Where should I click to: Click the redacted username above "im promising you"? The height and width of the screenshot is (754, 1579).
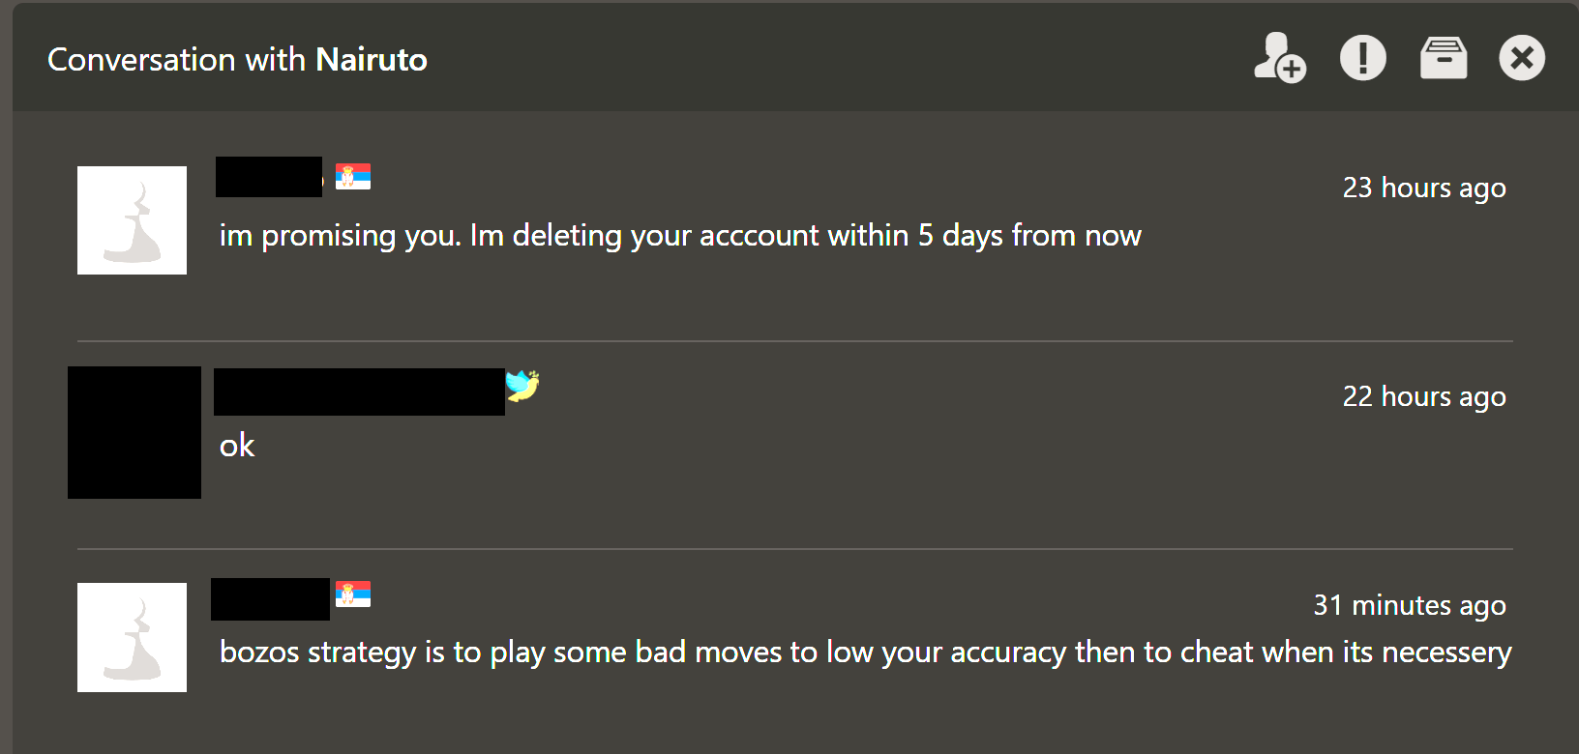point(269,177)
